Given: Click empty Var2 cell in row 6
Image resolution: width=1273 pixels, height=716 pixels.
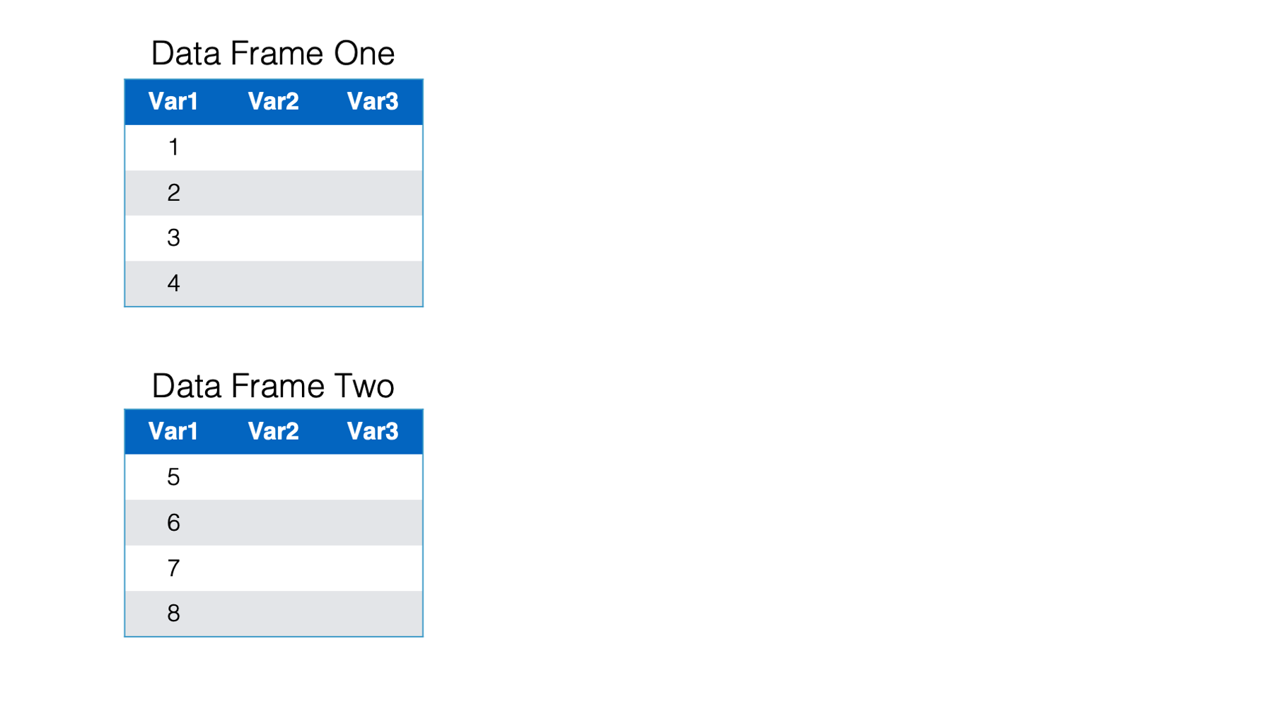Looking at the screenshot, I should coord(273,522).
